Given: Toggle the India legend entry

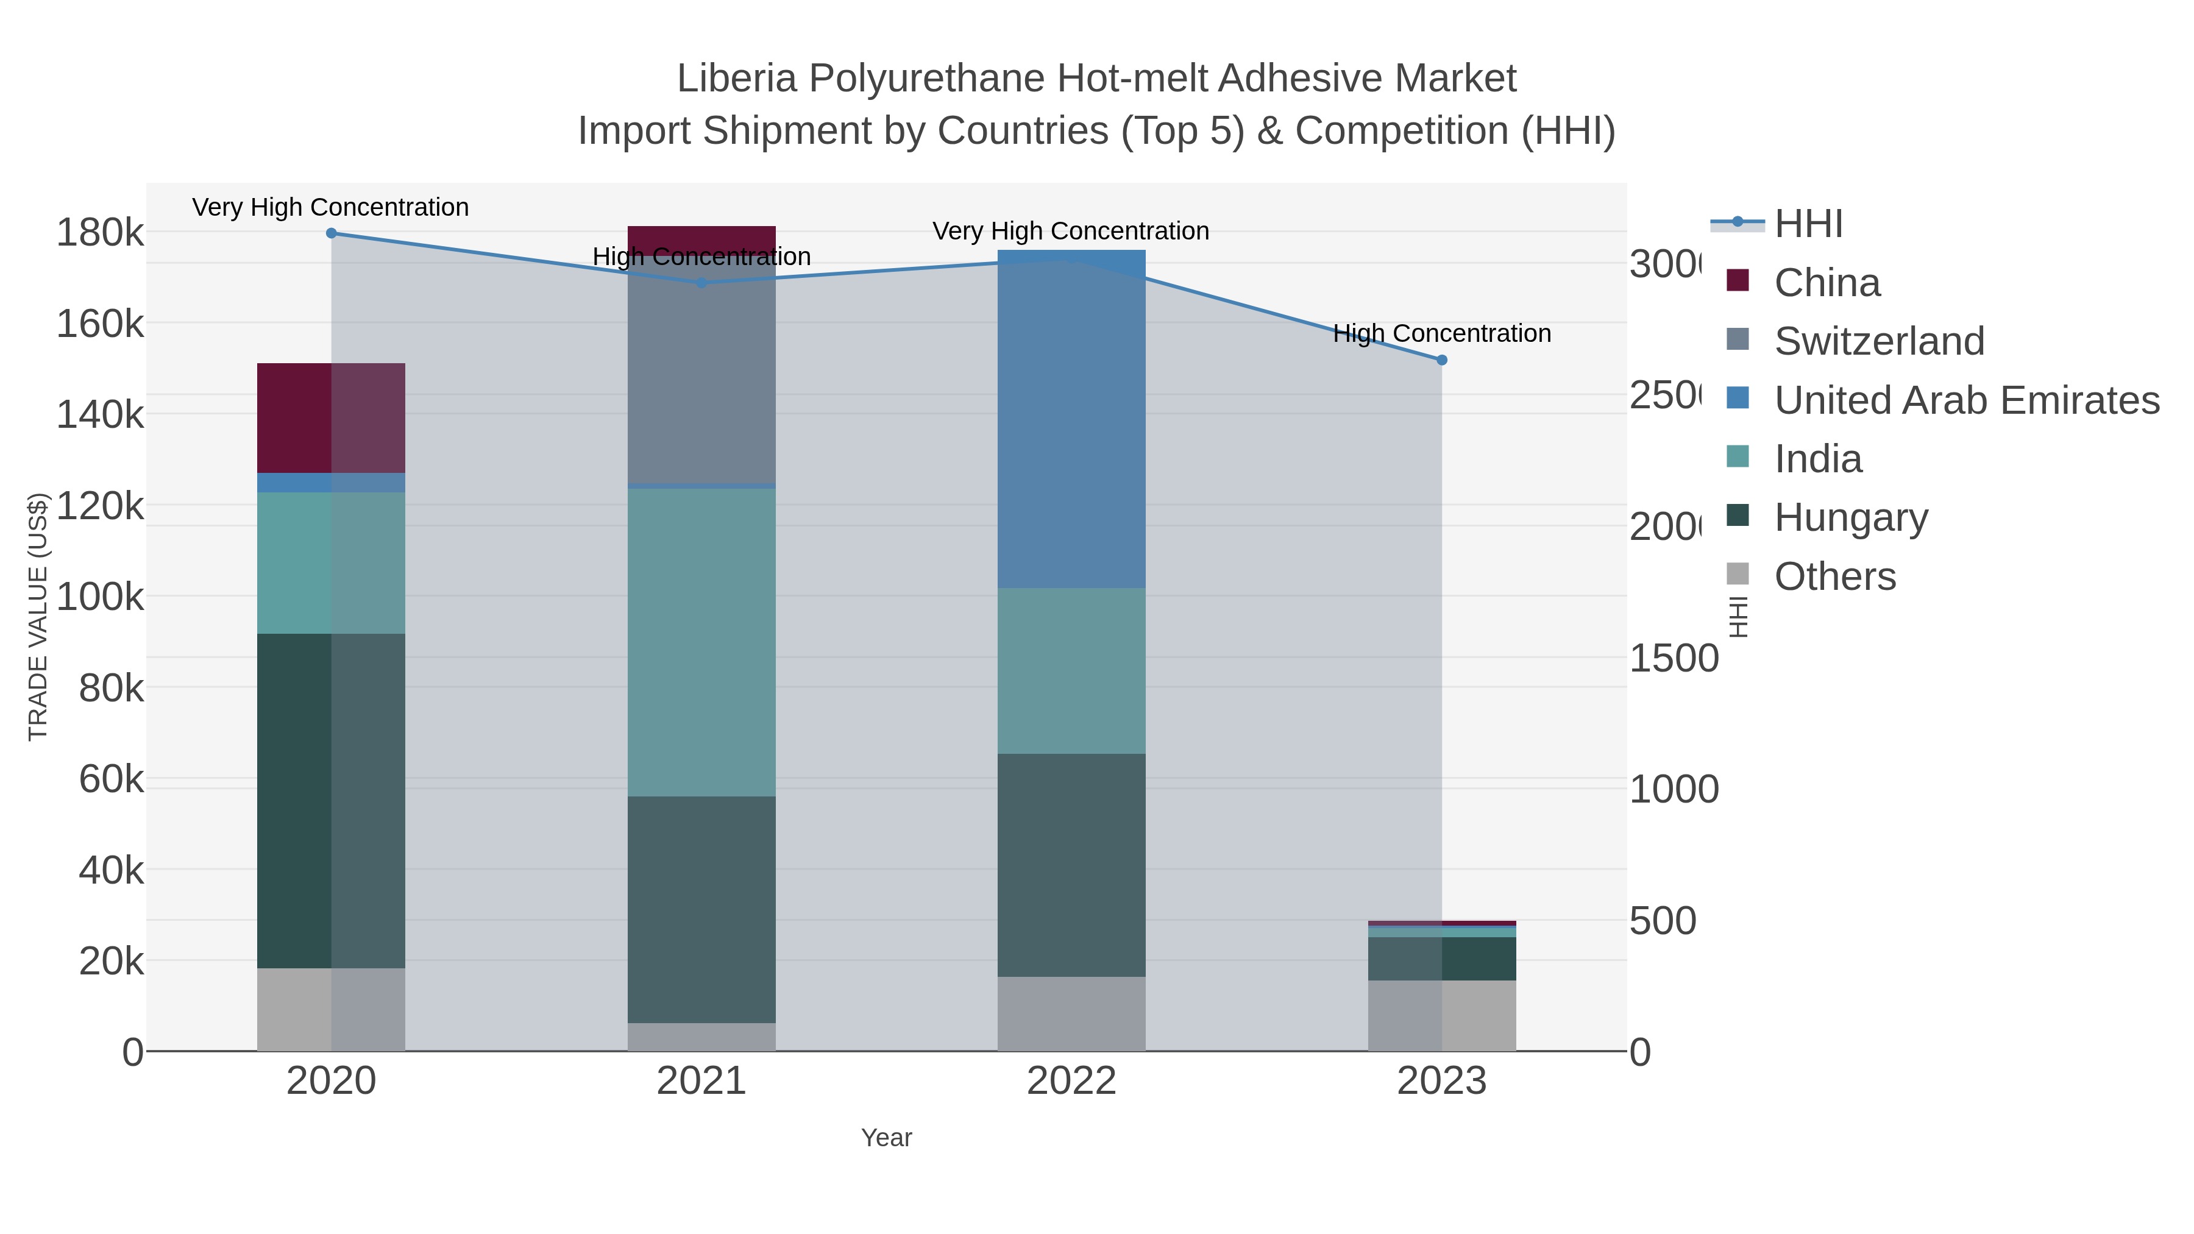Looking at the screenshot, I should 1795,459.
